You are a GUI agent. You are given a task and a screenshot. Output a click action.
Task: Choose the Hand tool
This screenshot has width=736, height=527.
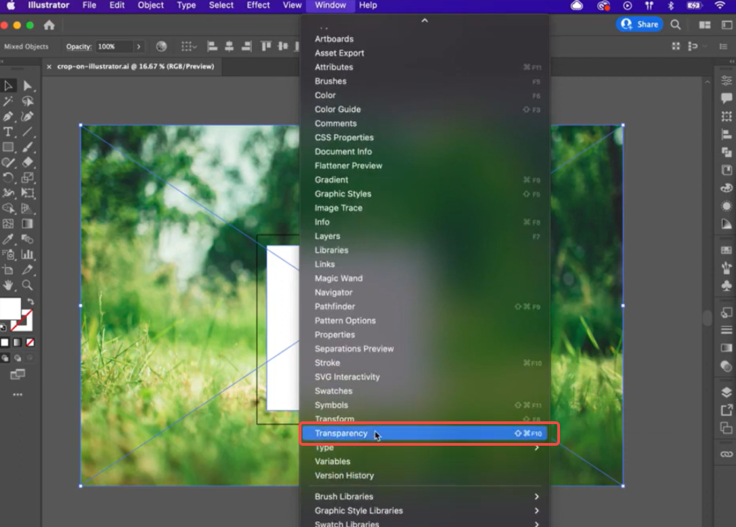point(8,285)
